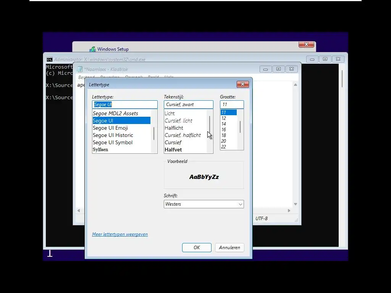Click the Kladblok notepad title bar icon

pyautogui.click(x=79, y=69)
